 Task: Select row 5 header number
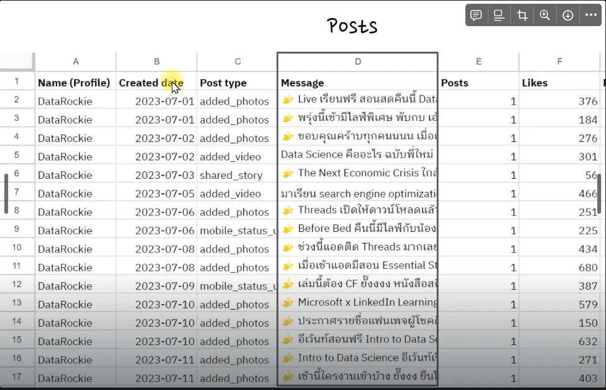(17, 155)
